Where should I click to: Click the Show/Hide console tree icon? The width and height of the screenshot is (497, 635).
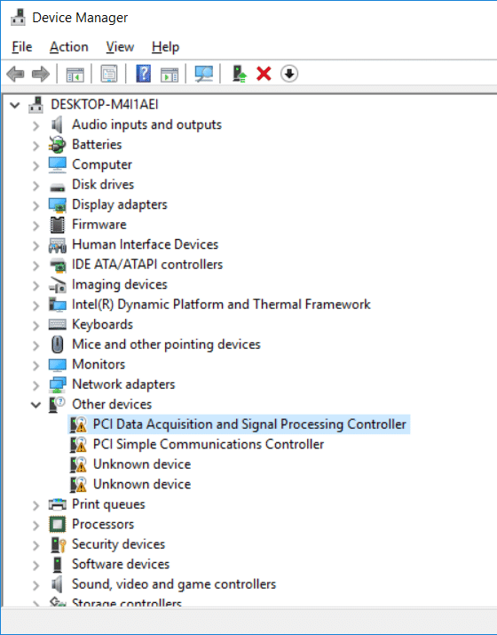point(75,74)
